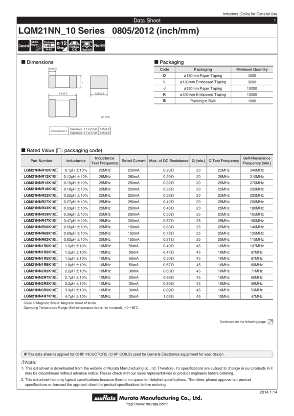
Task: Click the General use badge icon
Action: (23, 46)
